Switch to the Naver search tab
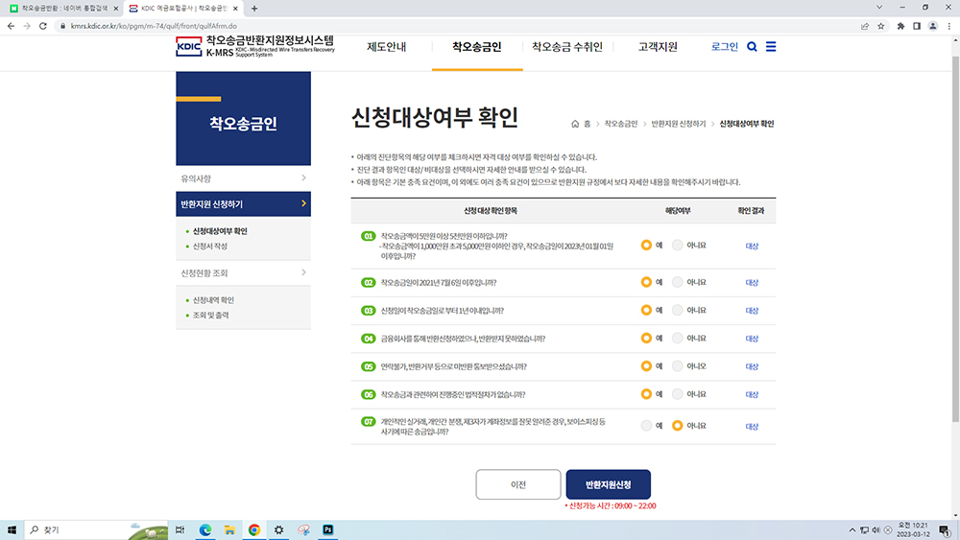 pyautogui.click(x=63, y=9)
